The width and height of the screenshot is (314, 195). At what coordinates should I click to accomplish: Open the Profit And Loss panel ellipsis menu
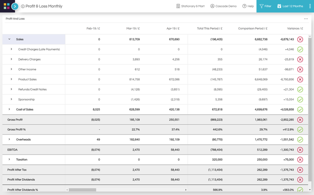[306, 19]
